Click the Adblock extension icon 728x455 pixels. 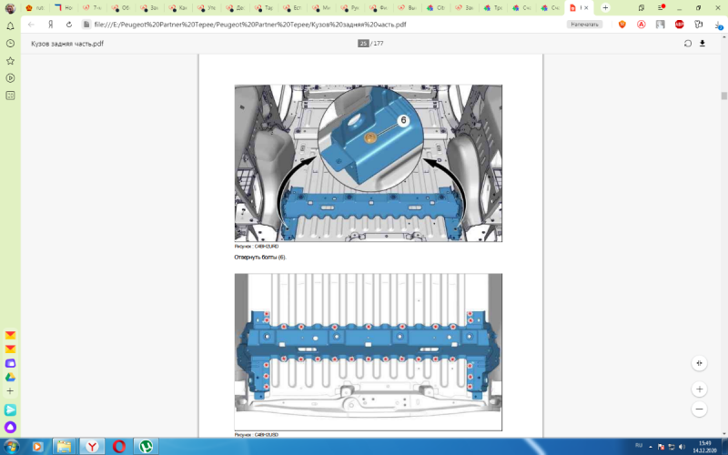679,25
